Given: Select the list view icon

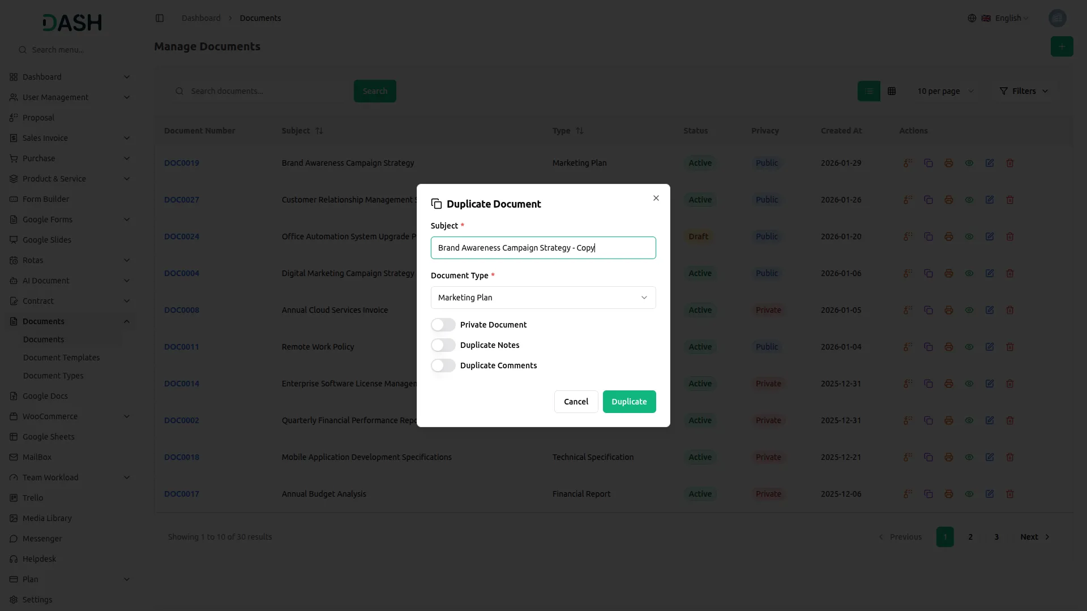Looking at the screenshot, I should coord(869,91).
